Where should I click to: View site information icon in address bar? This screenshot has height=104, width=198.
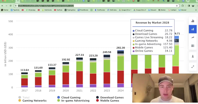tap(16, 6)
